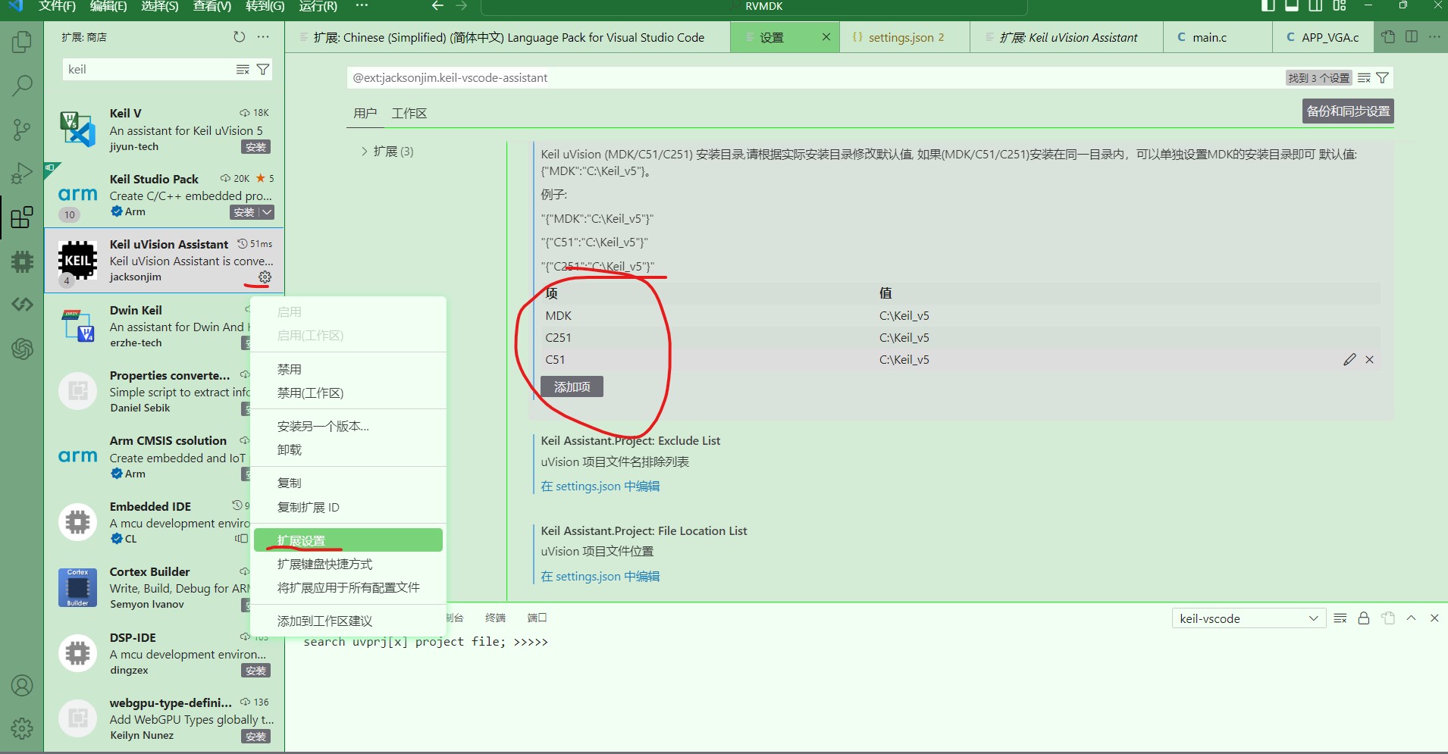Click the Keil uVision Assistant manage gear
This screenshot has width=1448, height=754.
265,277
